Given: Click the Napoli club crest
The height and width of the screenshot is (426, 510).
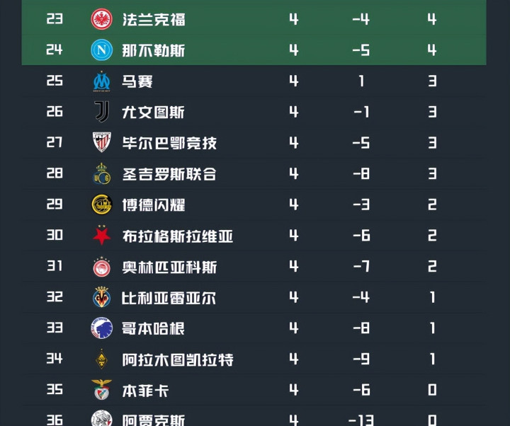Looking at the screenshot, I should pos(102,50).
